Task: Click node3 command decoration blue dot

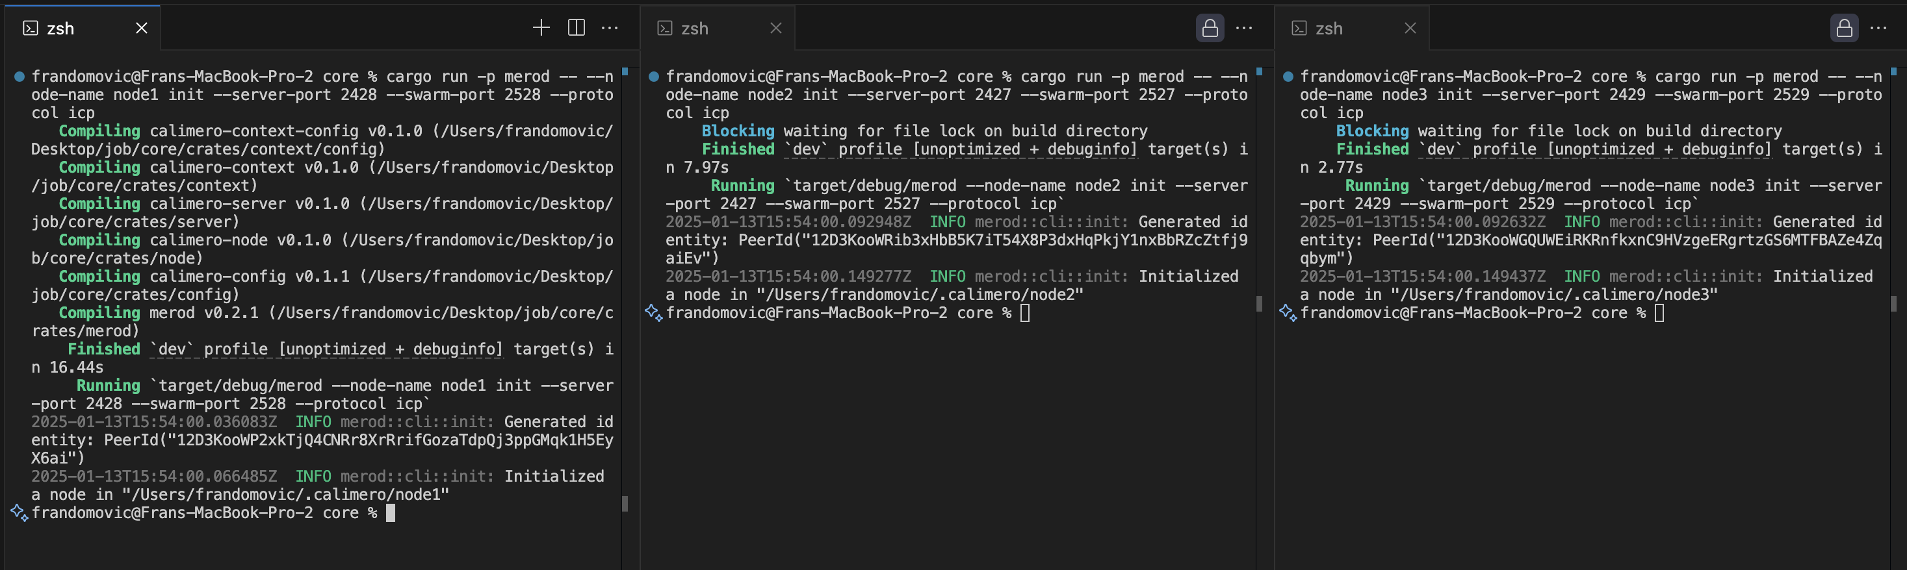Action: tap(1288, 76)
